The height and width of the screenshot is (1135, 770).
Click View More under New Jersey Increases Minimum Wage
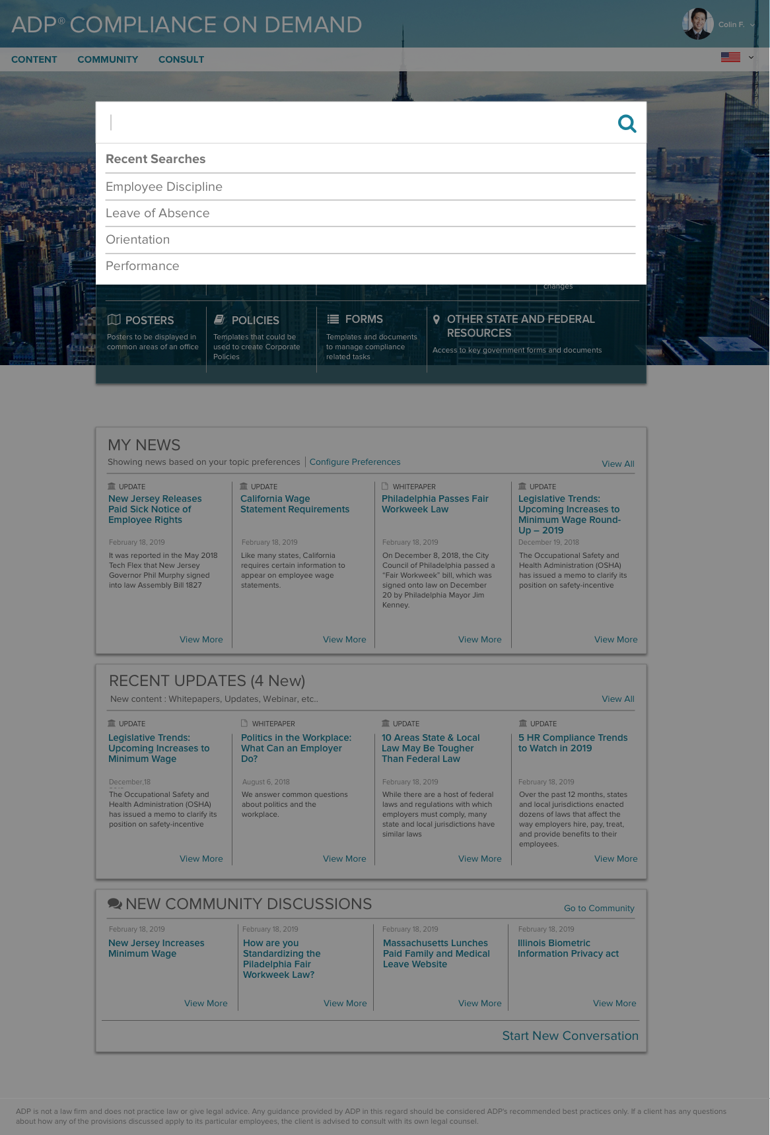point(206,1003)
